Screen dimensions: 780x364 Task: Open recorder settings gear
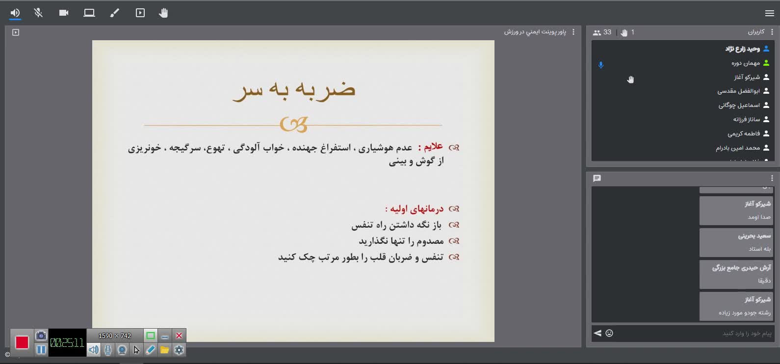[179, 350]
